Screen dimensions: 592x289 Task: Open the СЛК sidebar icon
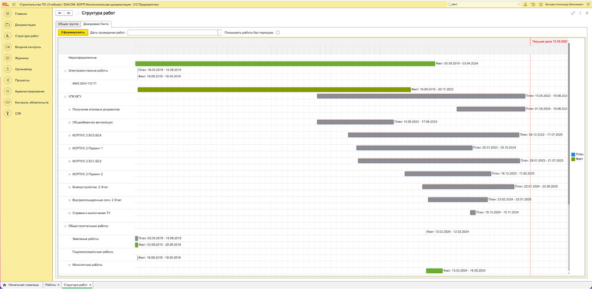[7, 113]
